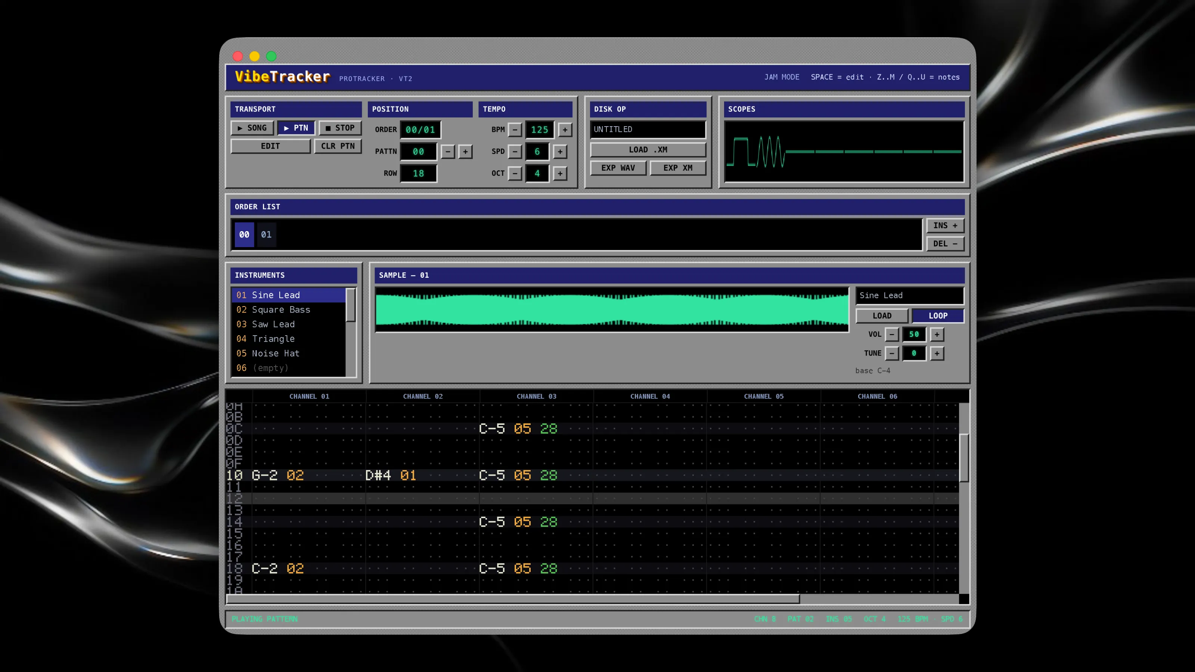Load a sample with LOAD button

(x=882, y=316)
